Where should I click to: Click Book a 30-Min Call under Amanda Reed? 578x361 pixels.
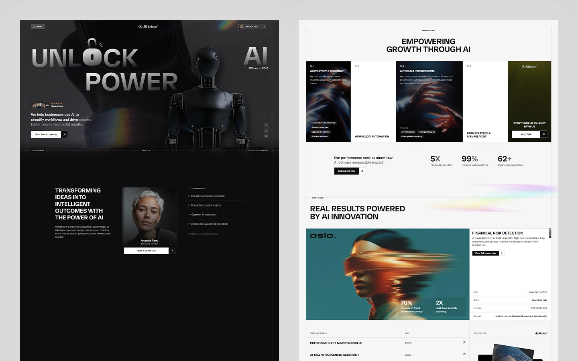pyautogui.click(x=147, y=250)
